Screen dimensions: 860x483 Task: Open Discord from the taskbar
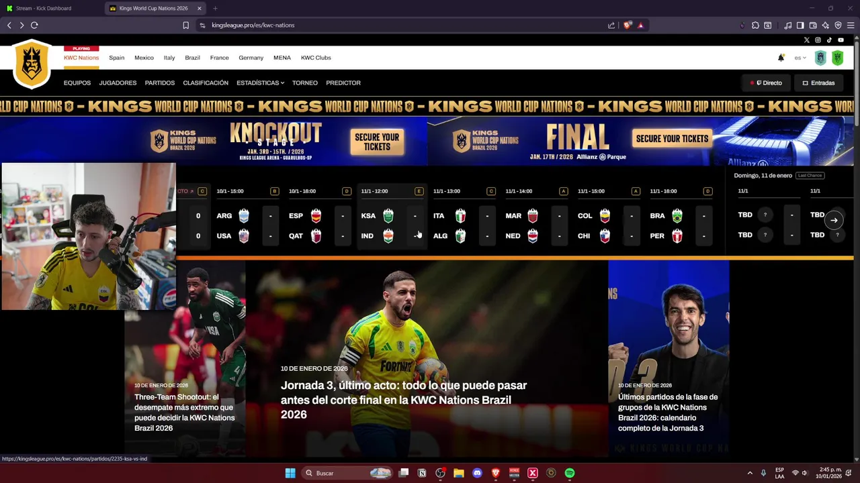(x=477, y=473)
